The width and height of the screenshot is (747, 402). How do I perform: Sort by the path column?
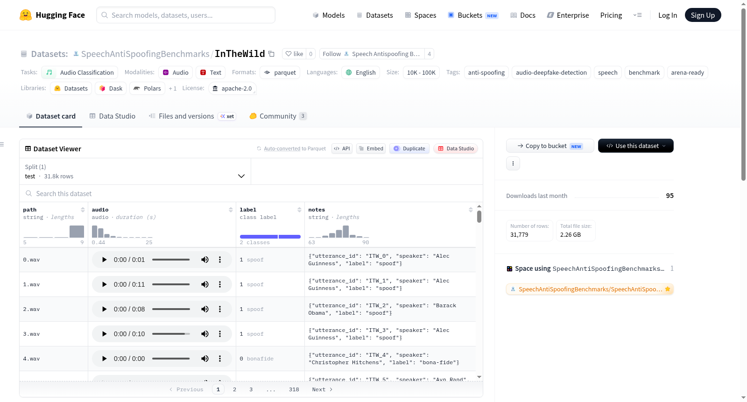83,210
